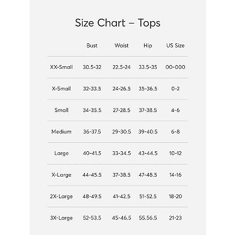Click the Small row label
Image resolution: width=235 pixels, height=235 pixels.
coord(61,110)
